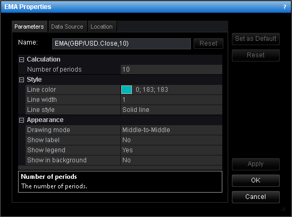Screen dimensions: 292x217
Task: Select the Parameters tab
Action: point(29,27)
